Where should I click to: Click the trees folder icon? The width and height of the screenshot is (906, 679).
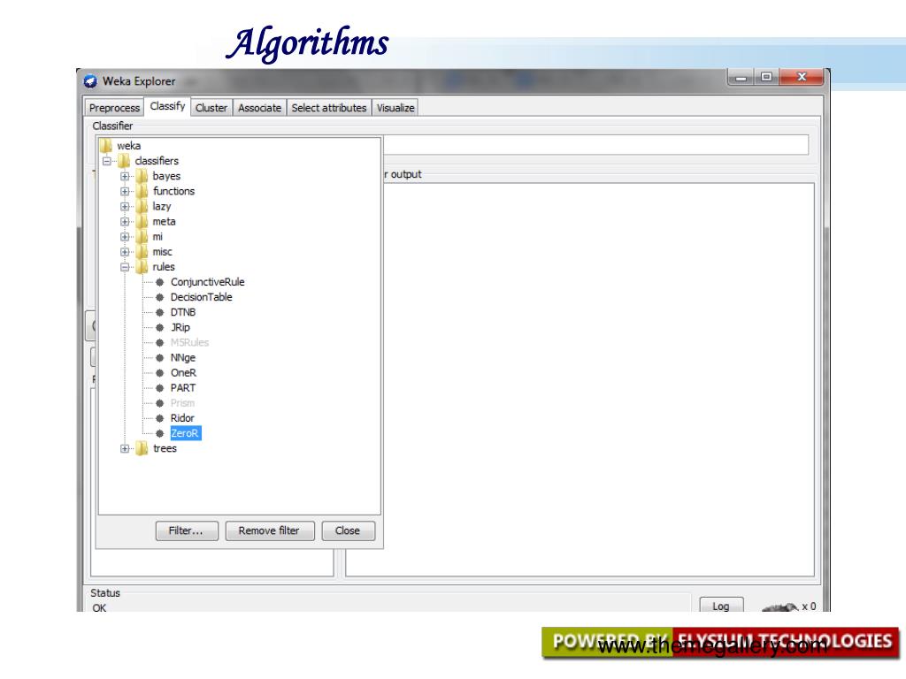click(142, 448)
